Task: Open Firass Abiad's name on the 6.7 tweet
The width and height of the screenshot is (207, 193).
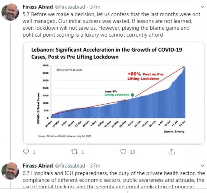Action: point(38,166)
